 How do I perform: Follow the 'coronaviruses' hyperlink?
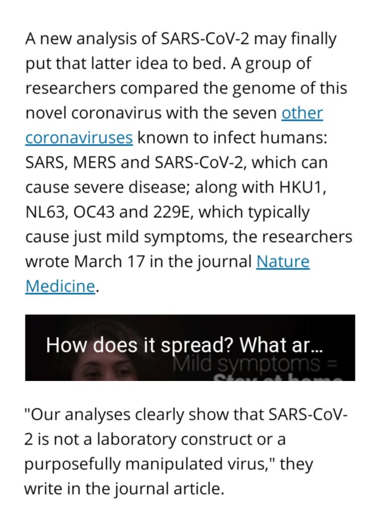pos(79,137)
